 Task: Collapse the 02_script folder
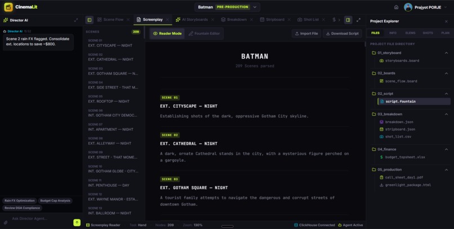446,94
